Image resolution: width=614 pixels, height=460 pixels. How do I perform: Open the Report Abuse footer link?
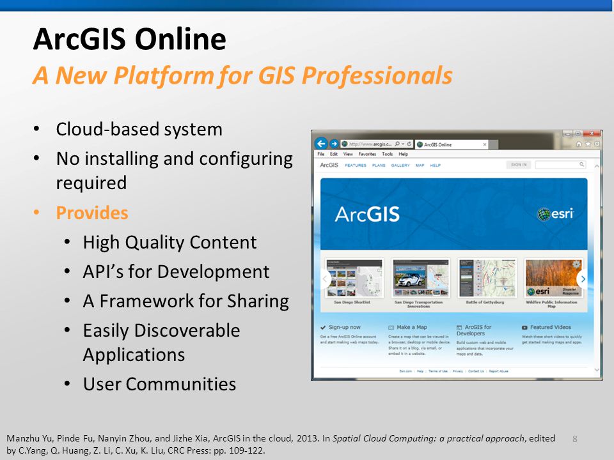click(498, 371)
